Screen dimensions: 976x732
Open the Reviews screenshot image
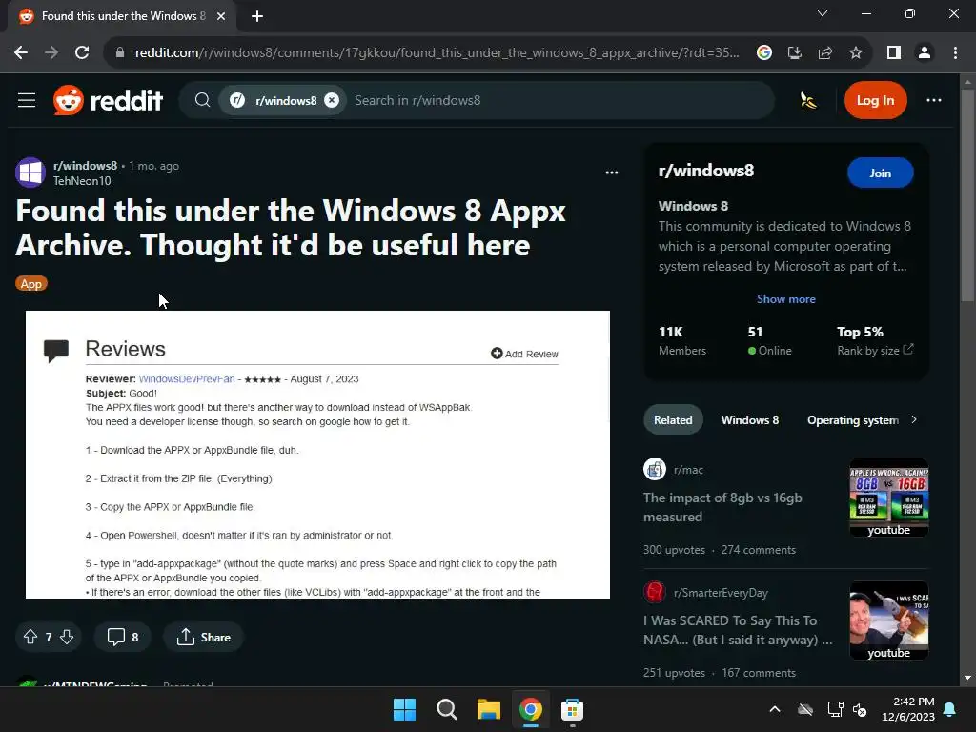(317, 455)
